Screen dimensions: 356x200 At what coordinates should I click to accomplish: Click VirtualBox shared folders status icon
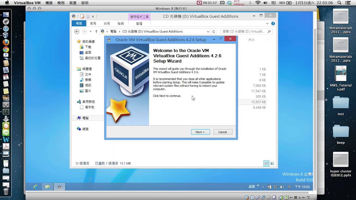[x=269, y=197]
